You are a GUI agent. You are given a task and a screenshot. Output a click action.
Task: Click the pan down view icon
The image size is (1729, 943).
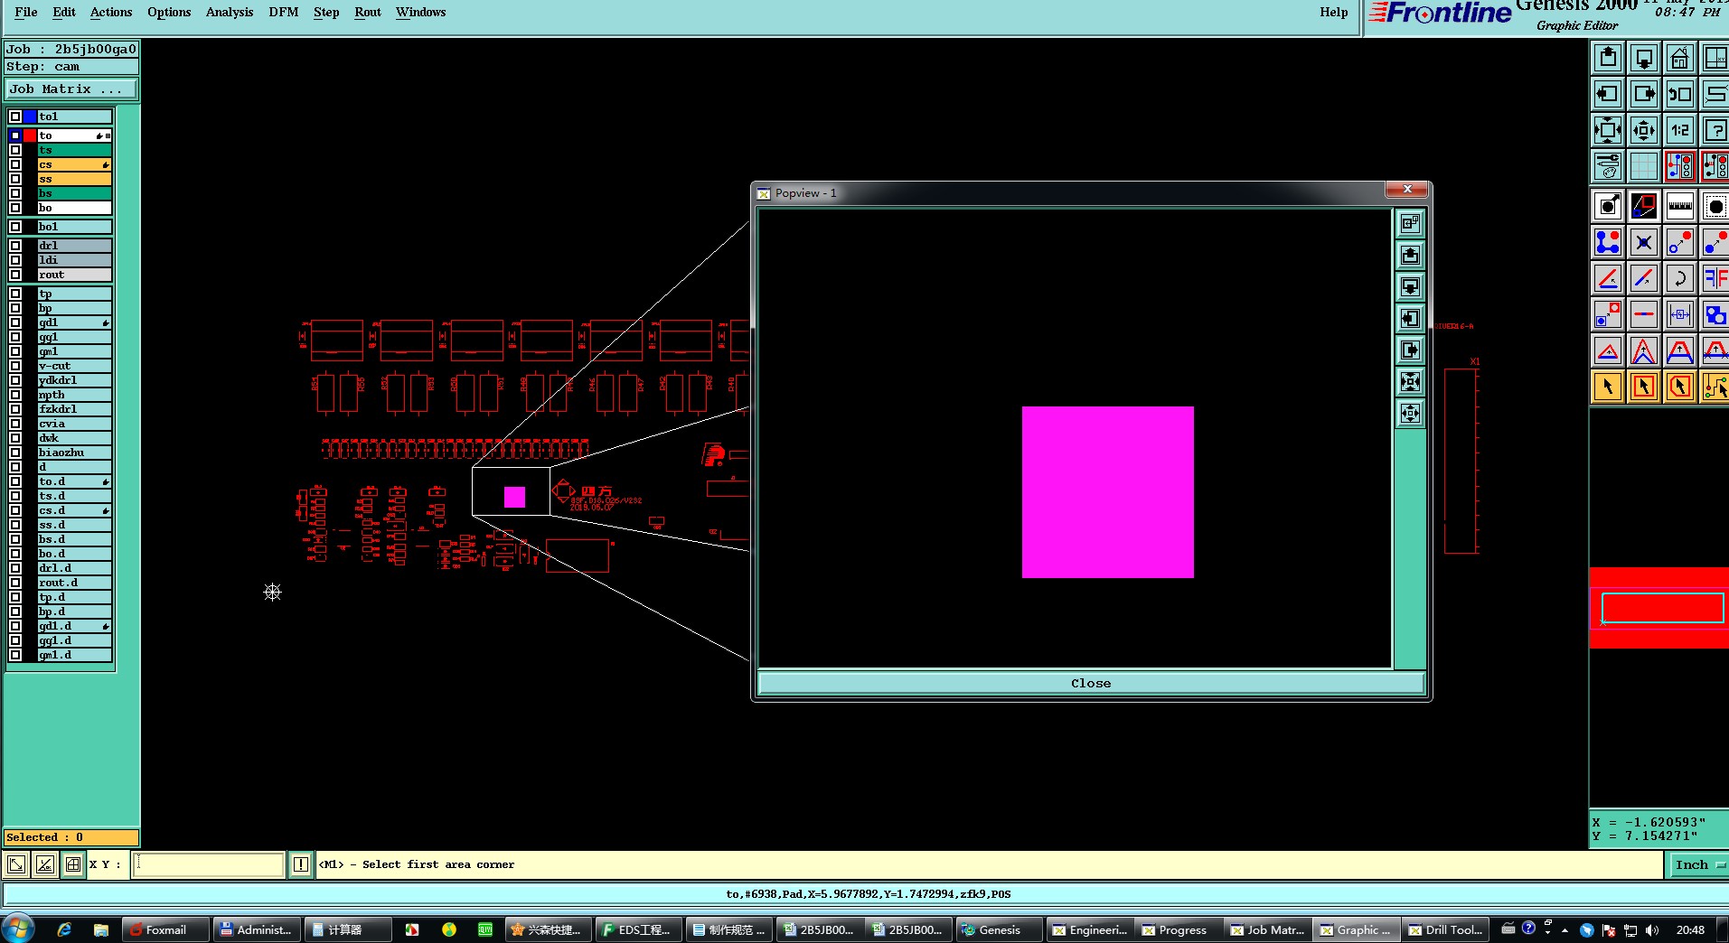click(x=1643, y=59)
